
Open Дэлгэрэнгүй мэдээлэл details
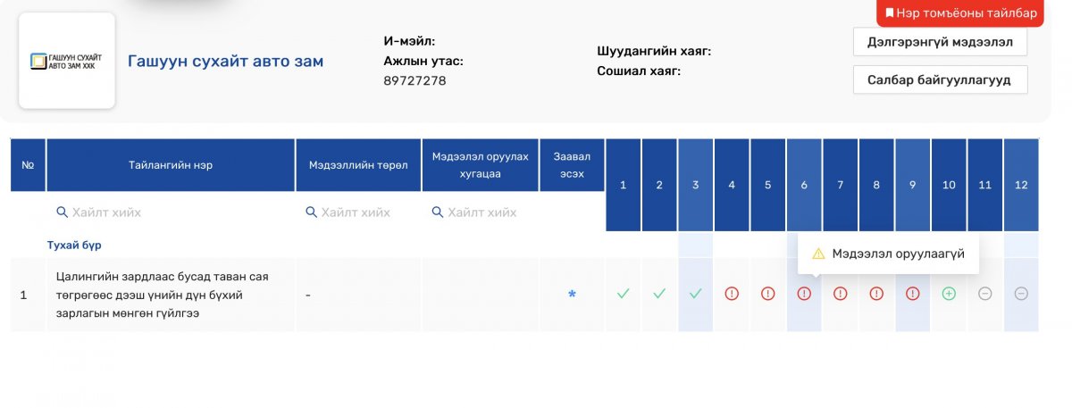(940, 42)
